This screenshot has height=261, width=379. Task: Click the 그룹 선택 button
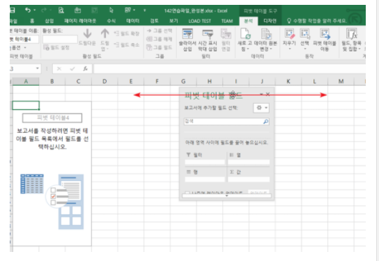pyautogui.click(x=160, y=31)
